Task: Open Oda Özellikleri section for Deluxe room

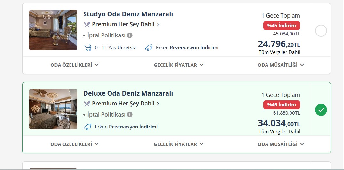Action: (74, 144)
